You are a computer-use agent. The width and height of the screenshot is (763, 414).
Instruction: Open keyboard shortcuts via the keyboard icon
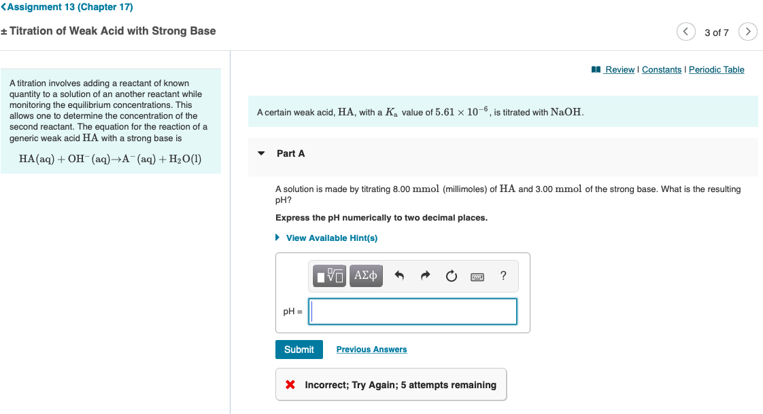pyautogui.click(x=477, y=276)
